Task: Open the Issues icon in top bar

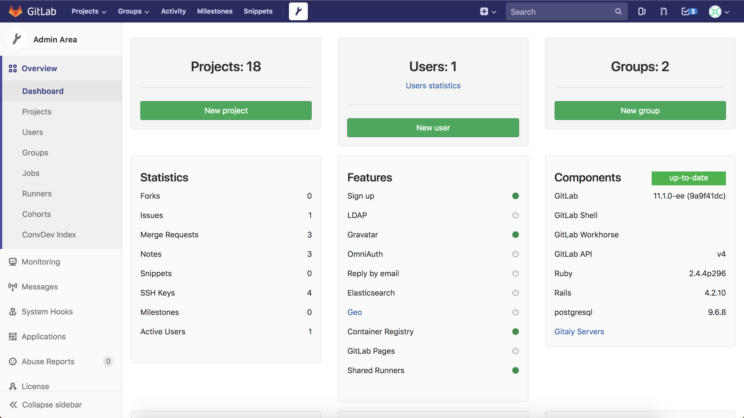Action: tap(642, 11)
